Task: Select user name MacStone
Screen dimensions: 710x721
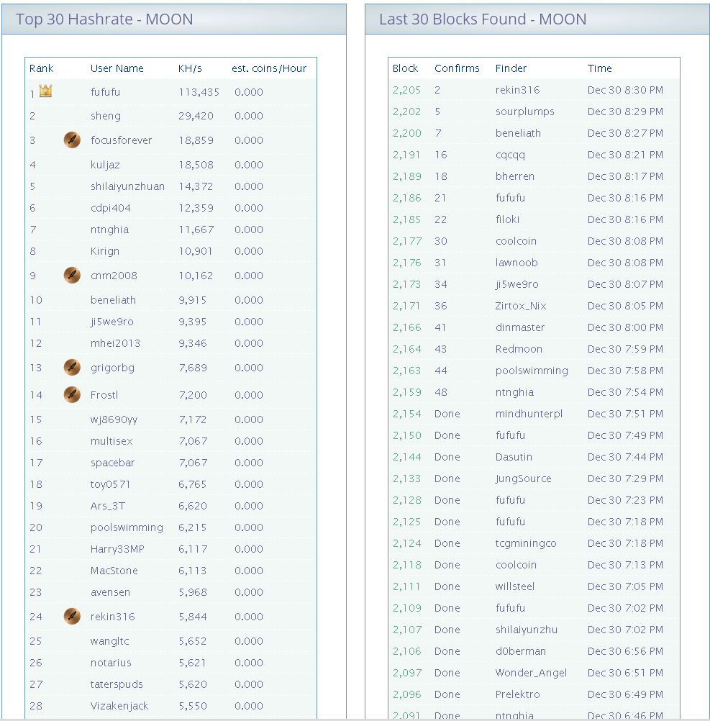Action: click(114, 571)
